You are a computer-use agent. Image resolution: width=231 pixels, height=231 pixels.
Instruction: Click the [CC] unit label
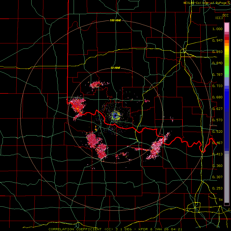(219, 18)
